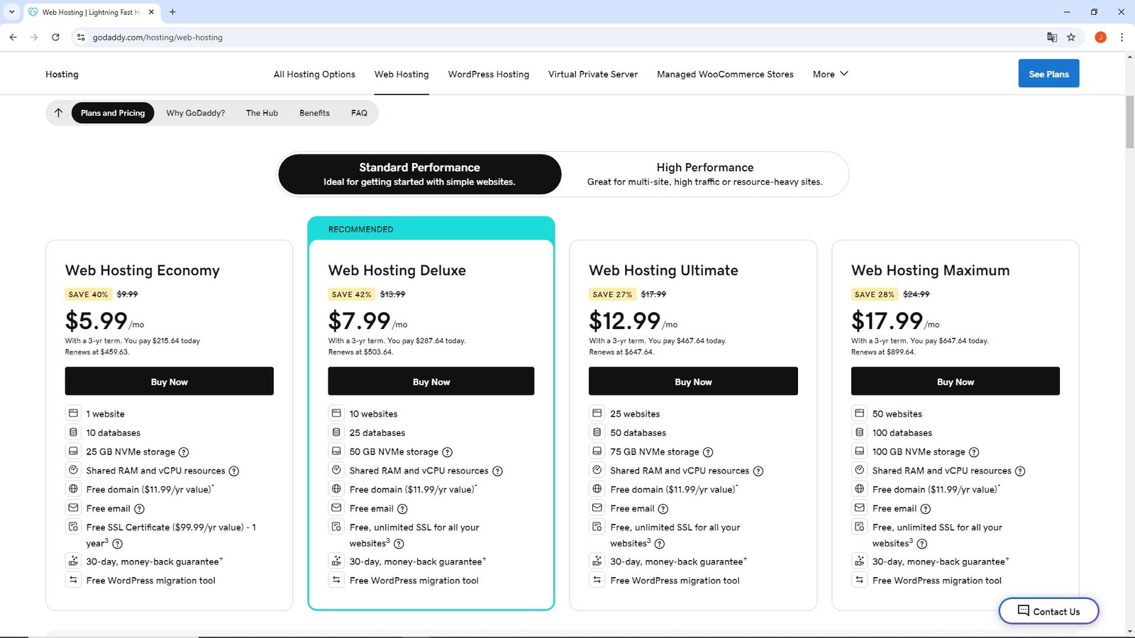
Task: Select the Standard Performance toggle option
Action: (419, 174)
